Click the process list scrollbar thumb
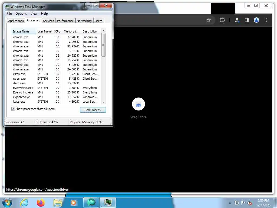Screen dimensions: 277x208 pos(104,45)
